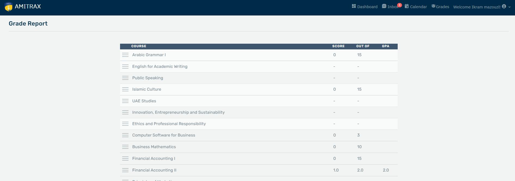This screenshot has width=515, height=181.
Task: Expand the user account dropdown arrow
Action: pyautogui.click(x=509, y=7)
